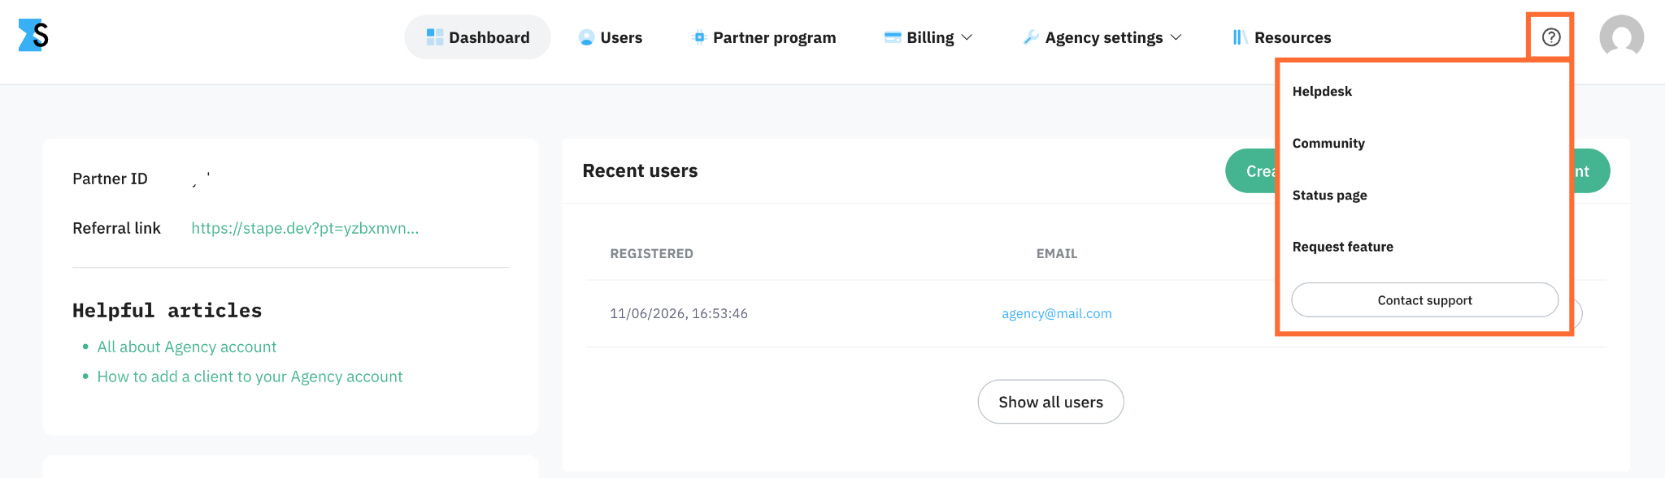Open the Partner program page
The height and width of the screenshot is (478, 1665).
pos(763,37)
